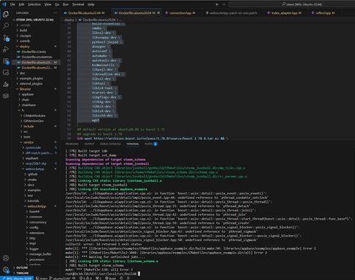Expand the TIMELINE section
Viewport: 355px width, 280px height.
click(x=23, y=273)
